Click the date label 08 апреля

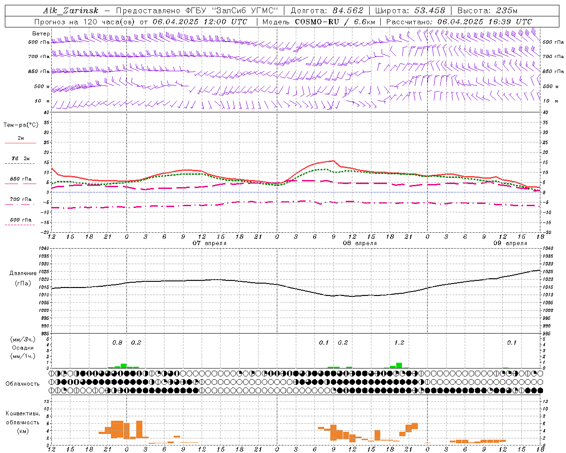tap(360, 243)
